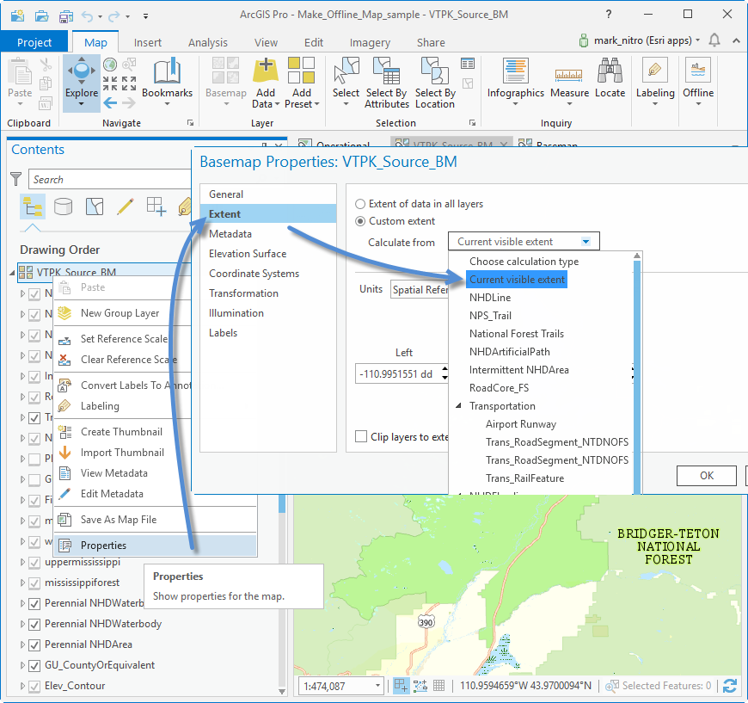Open the Bookmarks menu

coord(167,81)
